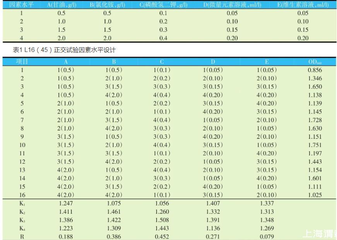Click the K4 row label
337x240 pixels.
coord(22,228)
